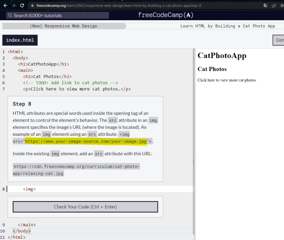284x240 pixels.
Task: Click the CatPhotoApp heading in the preview
Action: [222, 56]
